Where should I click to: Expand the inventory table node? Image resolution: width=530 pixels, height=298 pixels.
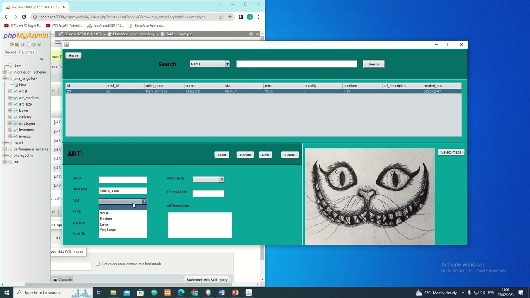10,130
